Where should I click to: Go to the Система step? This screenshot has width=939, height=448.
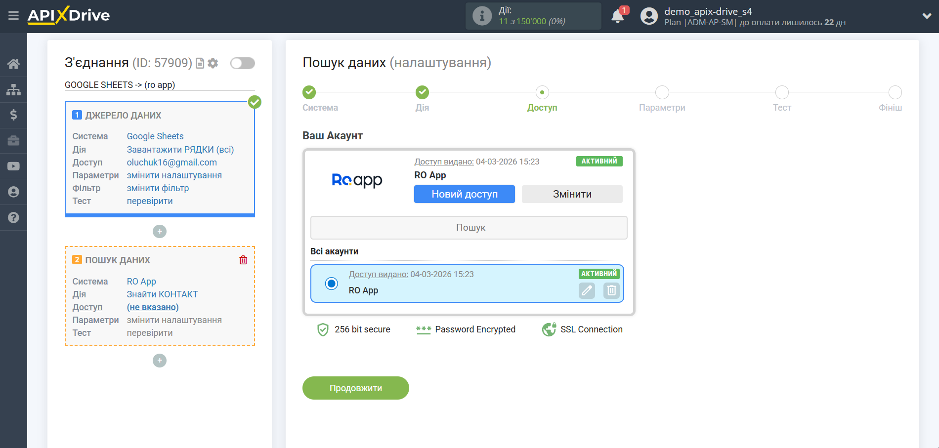click(309, 92)
